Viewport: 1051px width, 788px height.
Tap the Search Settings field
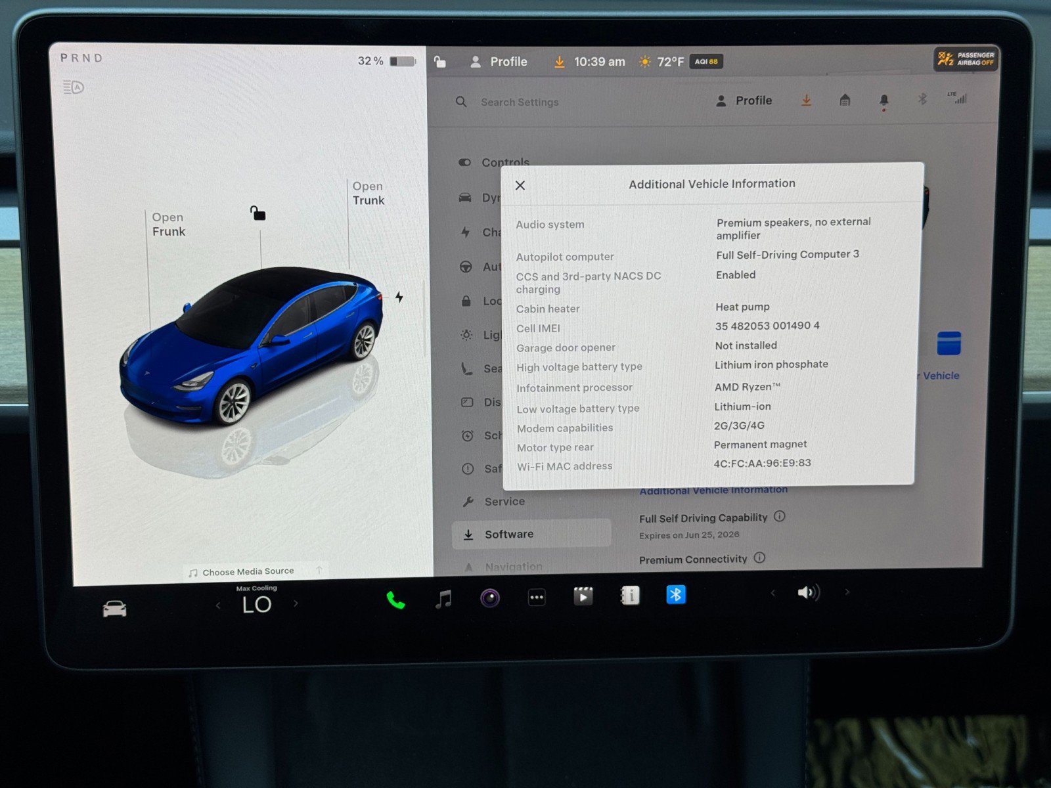(519, 102)
